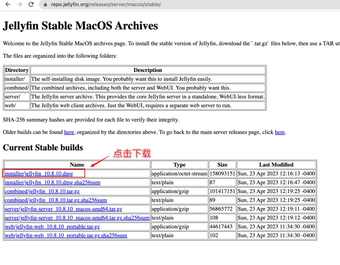The image size is (340, 265).
Task: Open the older builds 'here' link
Action: (x=69, y=132)
